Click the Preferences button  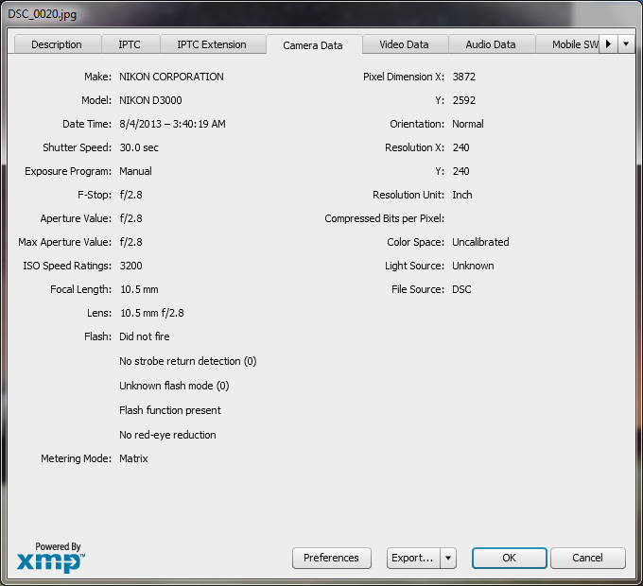point(332,558)
